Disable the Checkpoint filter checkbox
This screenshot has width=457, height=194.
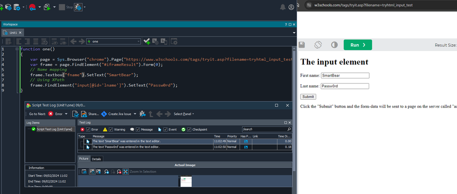click(x=188, y=129)
